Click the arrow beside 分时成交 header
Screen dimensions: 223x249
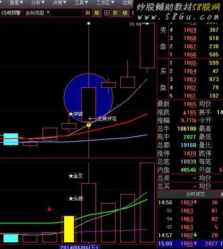222,194
